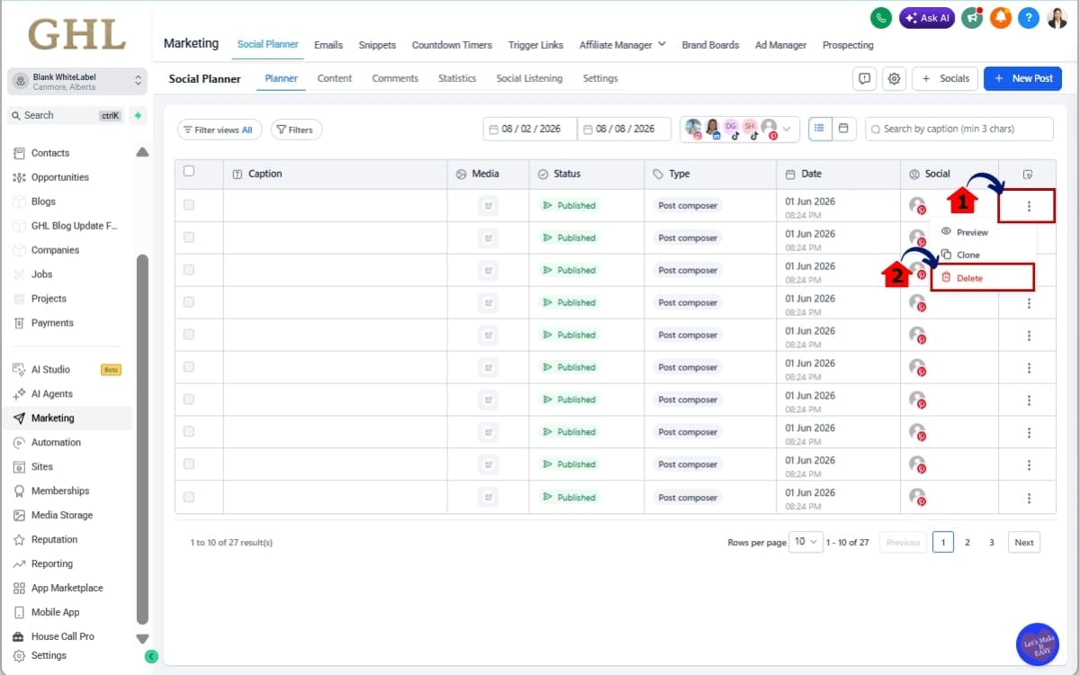Click the sidebar vertical scrollbar
Screen dimensions: 1080x675
coord(142,439)
